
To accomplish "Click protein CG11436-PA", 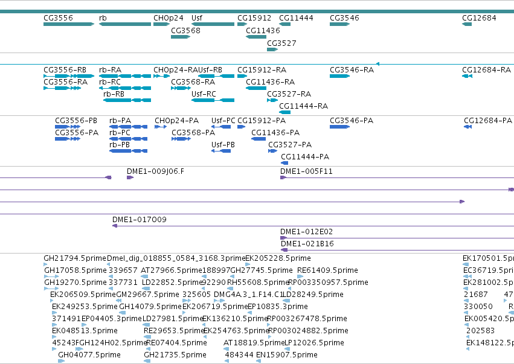I will click(259, 139).
